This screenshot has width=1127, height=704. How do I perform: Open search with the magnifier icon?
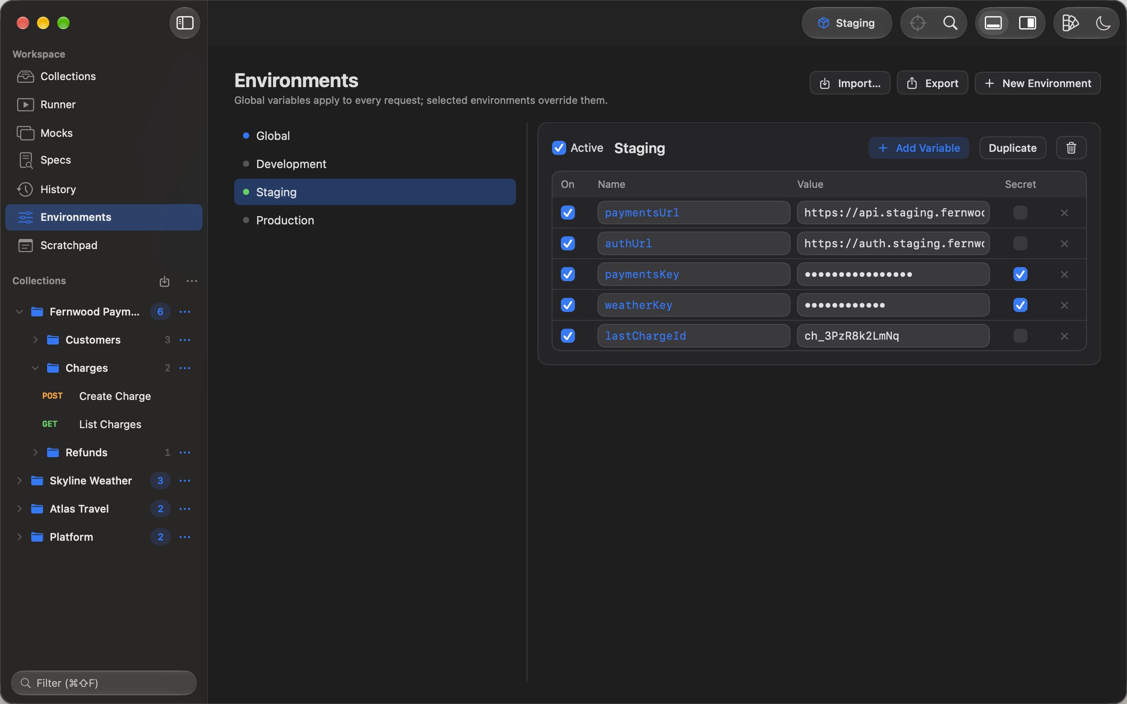coord(950,23)
